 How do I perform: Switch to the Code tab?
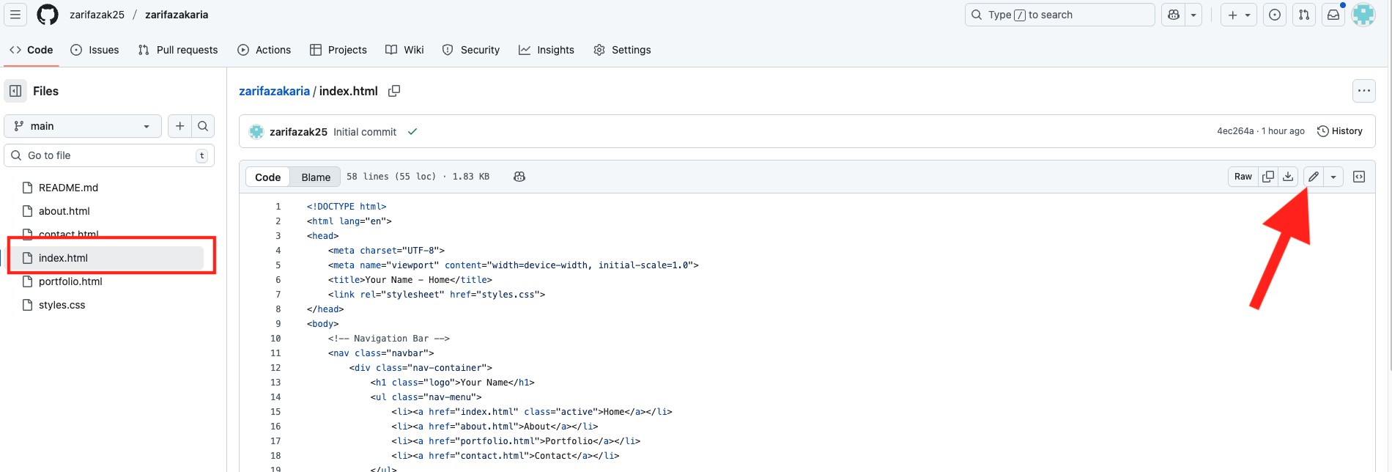point(32,50)
